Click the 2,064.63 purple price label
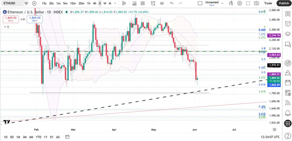Image resolution: width=292 pixels, height=141 pixels. click(x=274, y=55)
